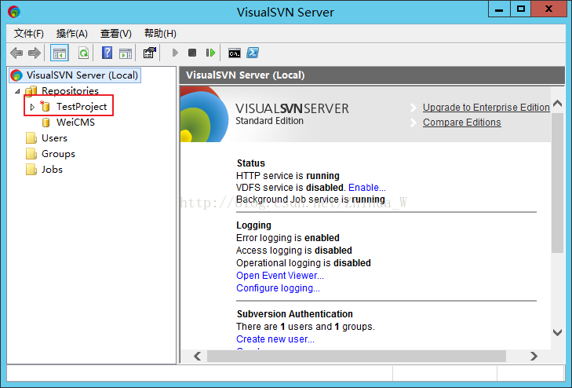Screen dimensions: 572x388
Task: Open the 操作(A) menu
Action: pos(72,34)
